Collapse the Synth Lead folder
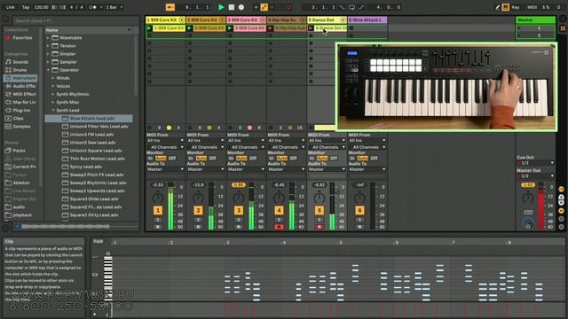Viewport: 568px width, 319px height. pos(53,110)
